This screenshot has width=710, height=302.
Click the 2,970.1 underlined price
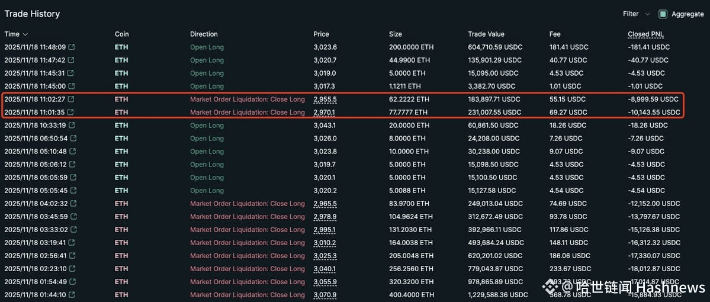(325, 112)
